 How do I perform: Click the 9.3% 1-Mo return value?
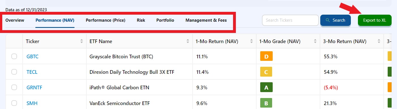[201, 88]
